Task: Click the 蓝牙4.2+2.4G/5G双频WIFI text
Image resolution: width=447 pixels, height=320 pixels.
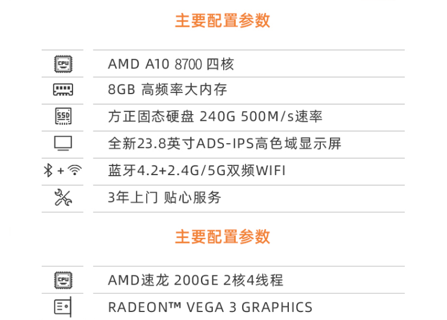Action: tap(197, 171)
